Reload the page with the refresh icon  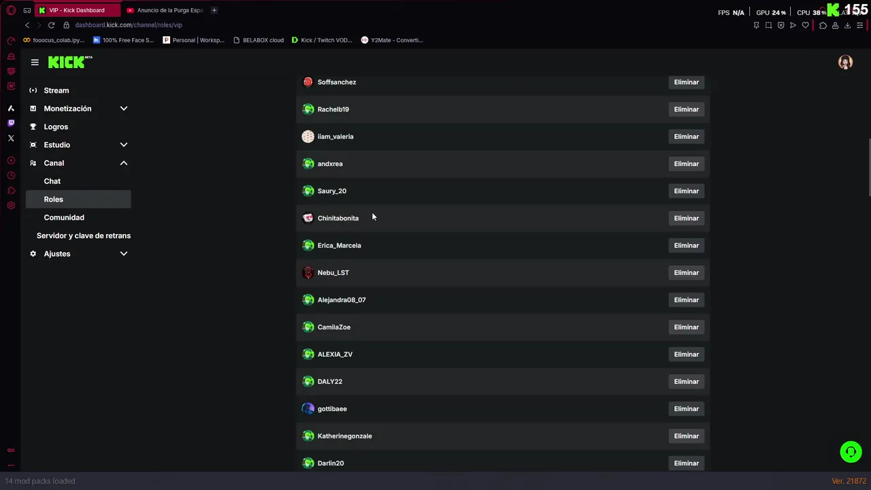point(51,25)
